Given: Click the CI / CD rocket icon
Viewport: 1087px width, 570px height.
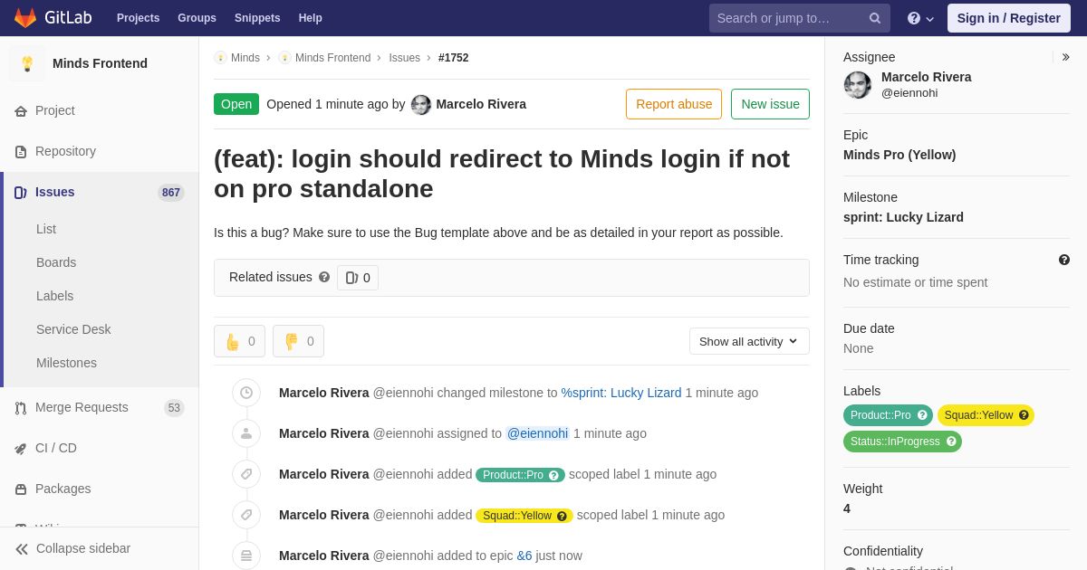Looking at the screenshot, I should click(21, 449).
